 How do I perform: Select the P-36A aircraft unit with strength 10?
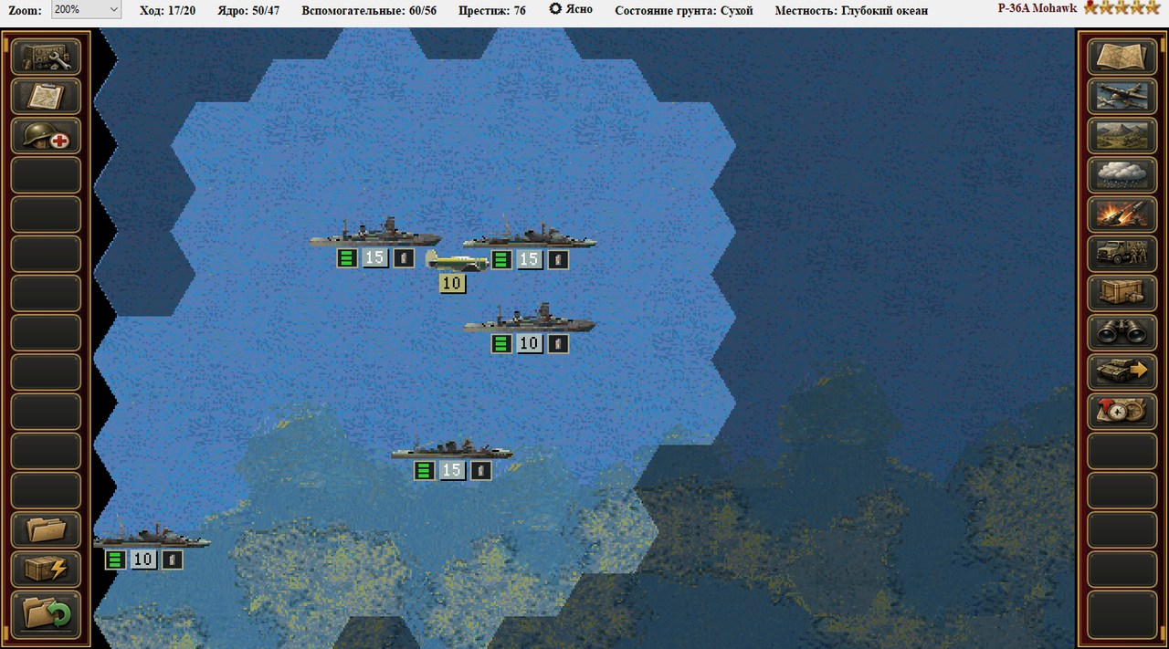click(457, 263)
